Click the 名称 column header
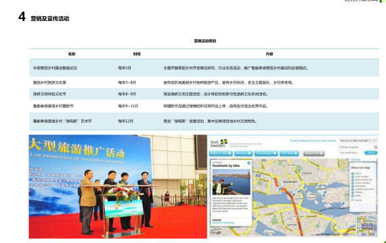The width and height of the screenshot is (386, 243). point(72,54)
